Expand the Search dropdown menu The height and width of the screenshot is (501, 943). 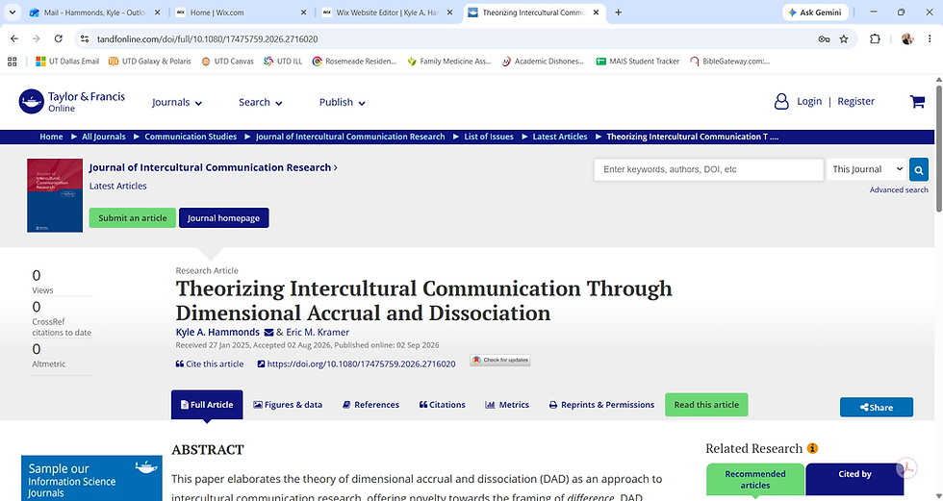point(261,102)
